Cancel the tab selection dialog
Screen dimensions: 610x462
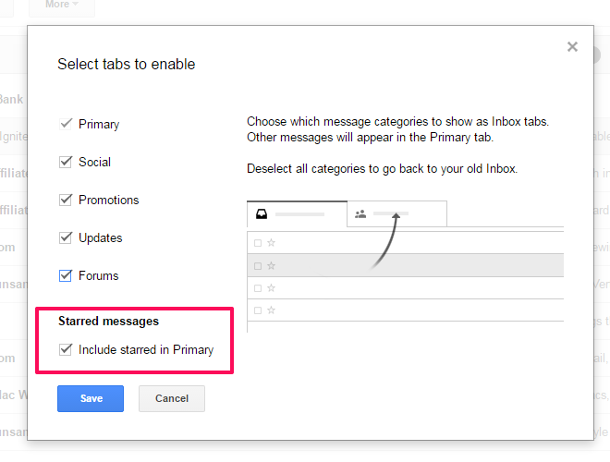point(172,398)
